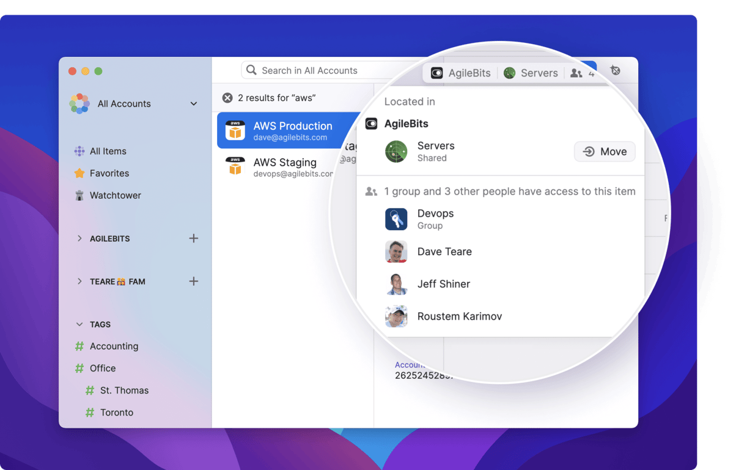Add new vault to AGILEBITS with plus

(194, 238)
